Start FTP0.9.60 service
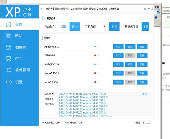Screen dimensions: 170x139 (x=118, y=55)
